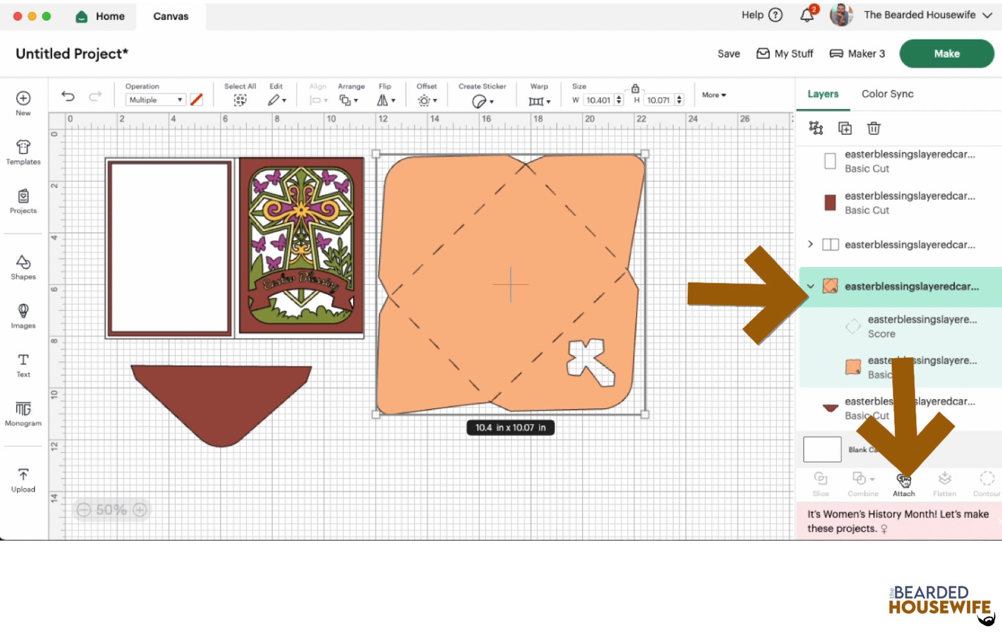This screenshot has height=637, width=1002.
Task: Click the green Make button
Action: 946,54
